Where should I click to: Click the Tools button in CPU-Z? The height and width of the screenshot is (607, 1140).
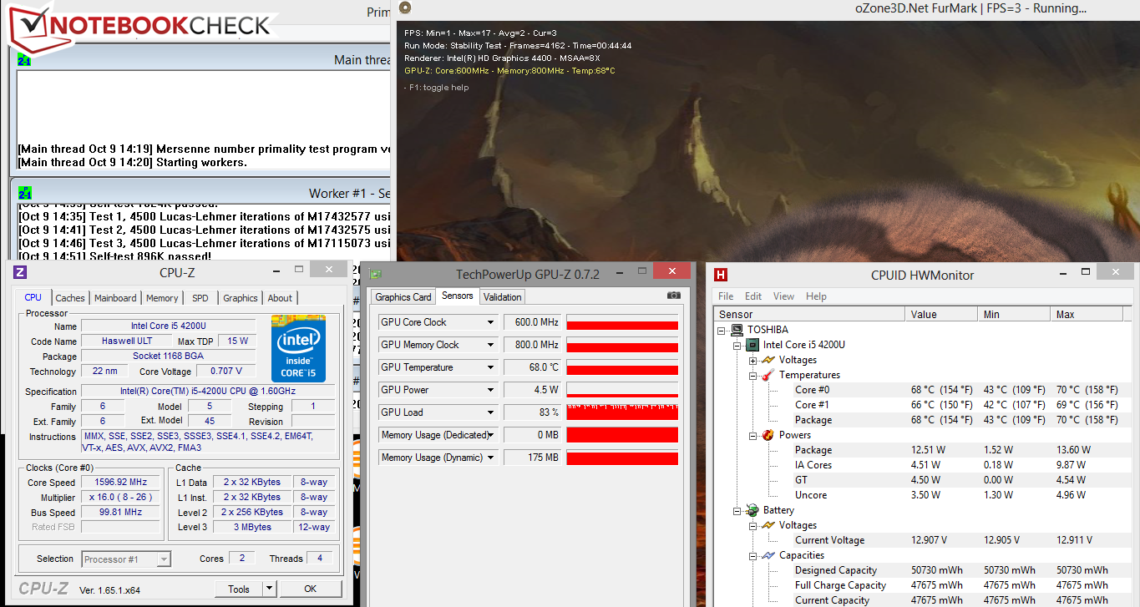239,589
